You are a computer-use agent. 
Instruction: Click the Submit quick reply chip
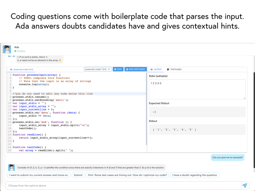[x=78, y=175]
